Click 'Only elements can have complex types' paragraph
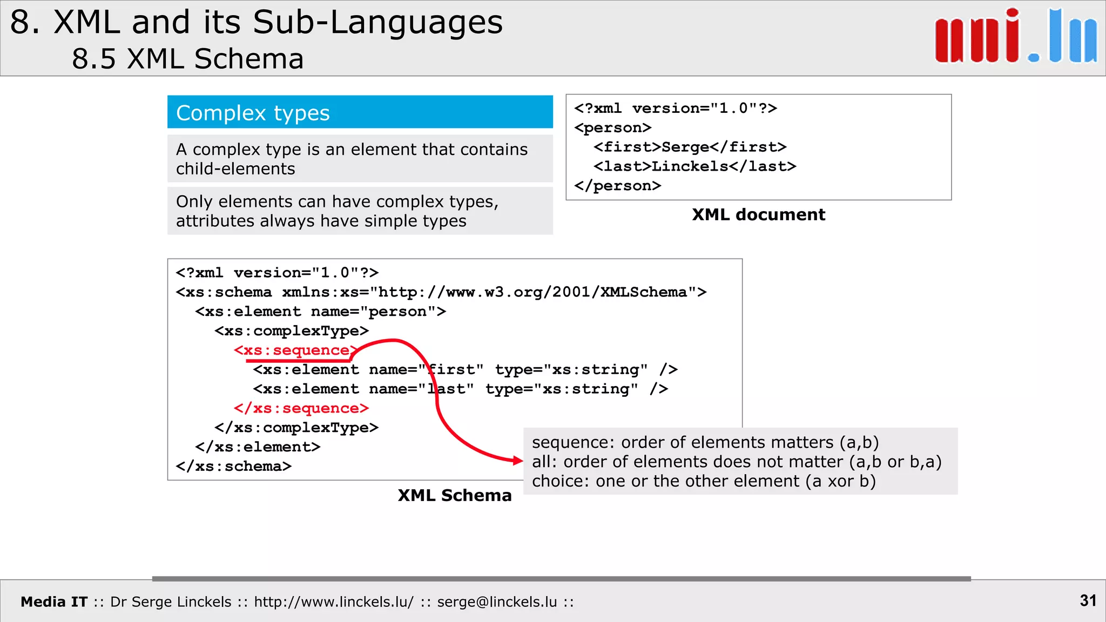 (360, 211)
